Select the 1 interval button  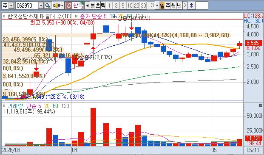click(109, 6)
